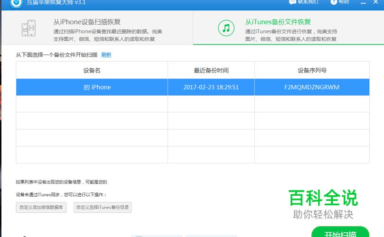Click the iPhone device scan icon
Viewport: 384px width, 237px height.
click(x=28, y=28)
